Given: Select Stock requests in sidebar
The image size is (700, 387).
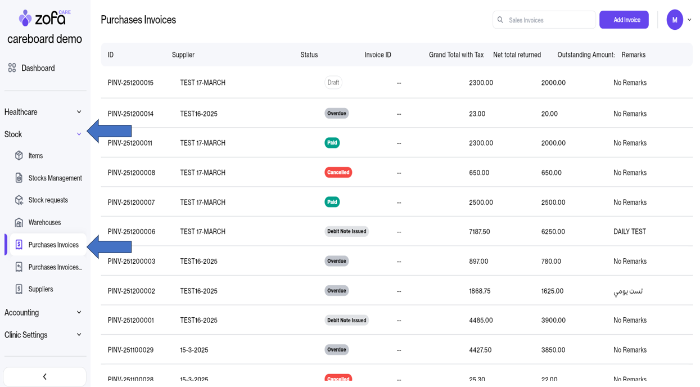Looking at the screenshot, I should tap(48, 200).
